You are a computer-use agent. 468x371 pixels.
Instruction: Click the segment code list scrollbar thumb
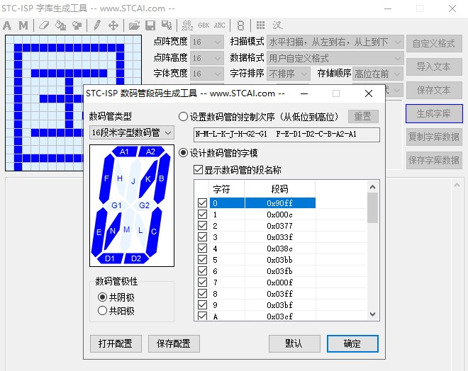click(x=372, y=208)
